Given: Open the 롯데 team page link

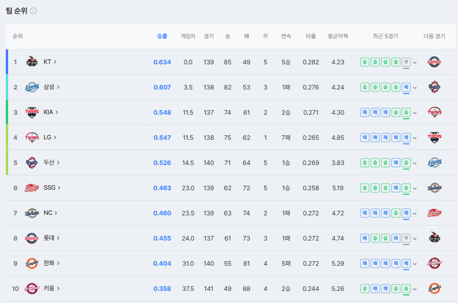Looking at the screenshot, I should click(x=52, y=238).
